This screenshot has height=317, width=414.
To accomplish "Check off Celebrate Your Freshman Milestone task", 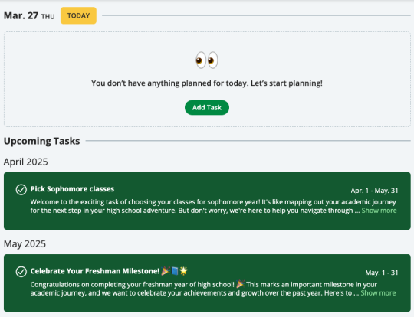I will click(21, 272).
